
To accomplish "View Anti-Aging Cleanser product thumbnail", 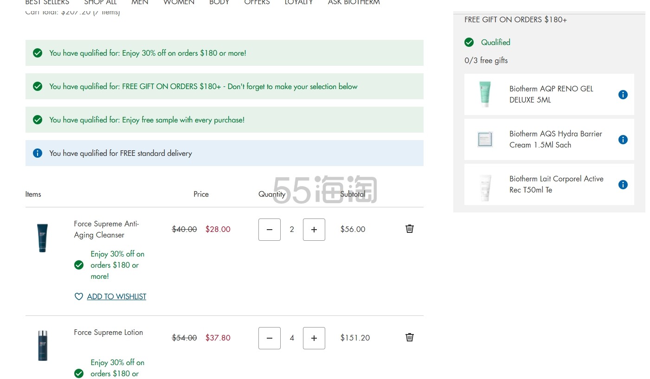I will (x=42, y=238).
